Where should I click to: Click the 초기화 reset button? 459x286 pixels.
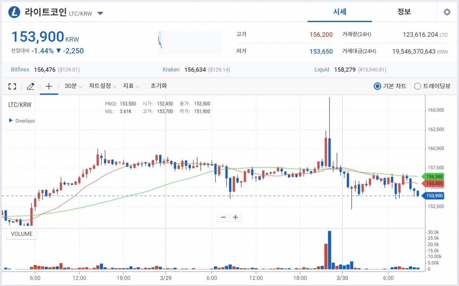(x=158, y=86)
